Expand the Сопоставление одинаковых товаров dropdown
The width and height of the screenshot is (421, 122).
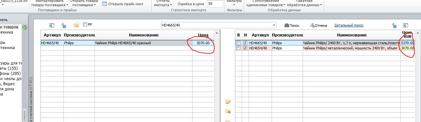(266, 3)
